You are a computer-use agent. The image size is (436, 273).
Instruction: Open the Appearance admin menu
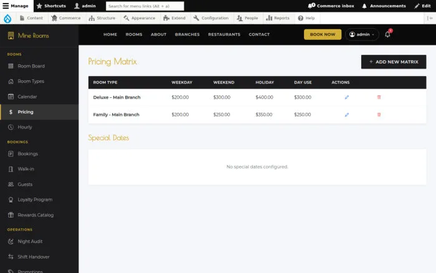pos(140,18)
